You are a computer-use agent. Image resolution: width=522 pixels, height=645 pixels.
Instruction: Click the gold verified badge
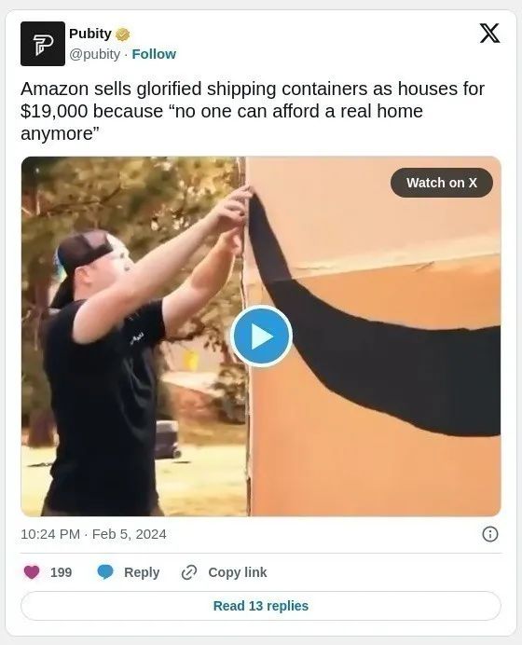click(123, 34)
